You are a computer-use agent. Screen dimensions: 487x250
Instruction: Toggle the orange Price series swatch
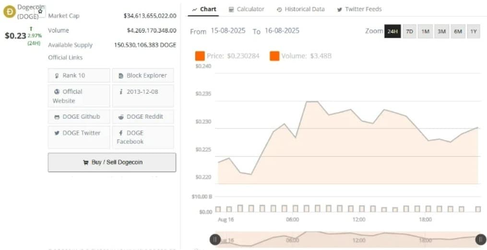[200, 56]
